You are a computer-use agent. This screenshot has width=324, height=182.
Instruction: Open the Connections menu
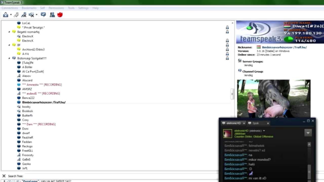click(x=10, y=8)
